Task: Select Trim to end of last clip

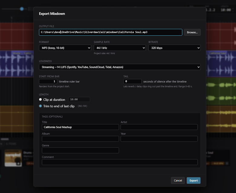Action: [x=40, y=106]
